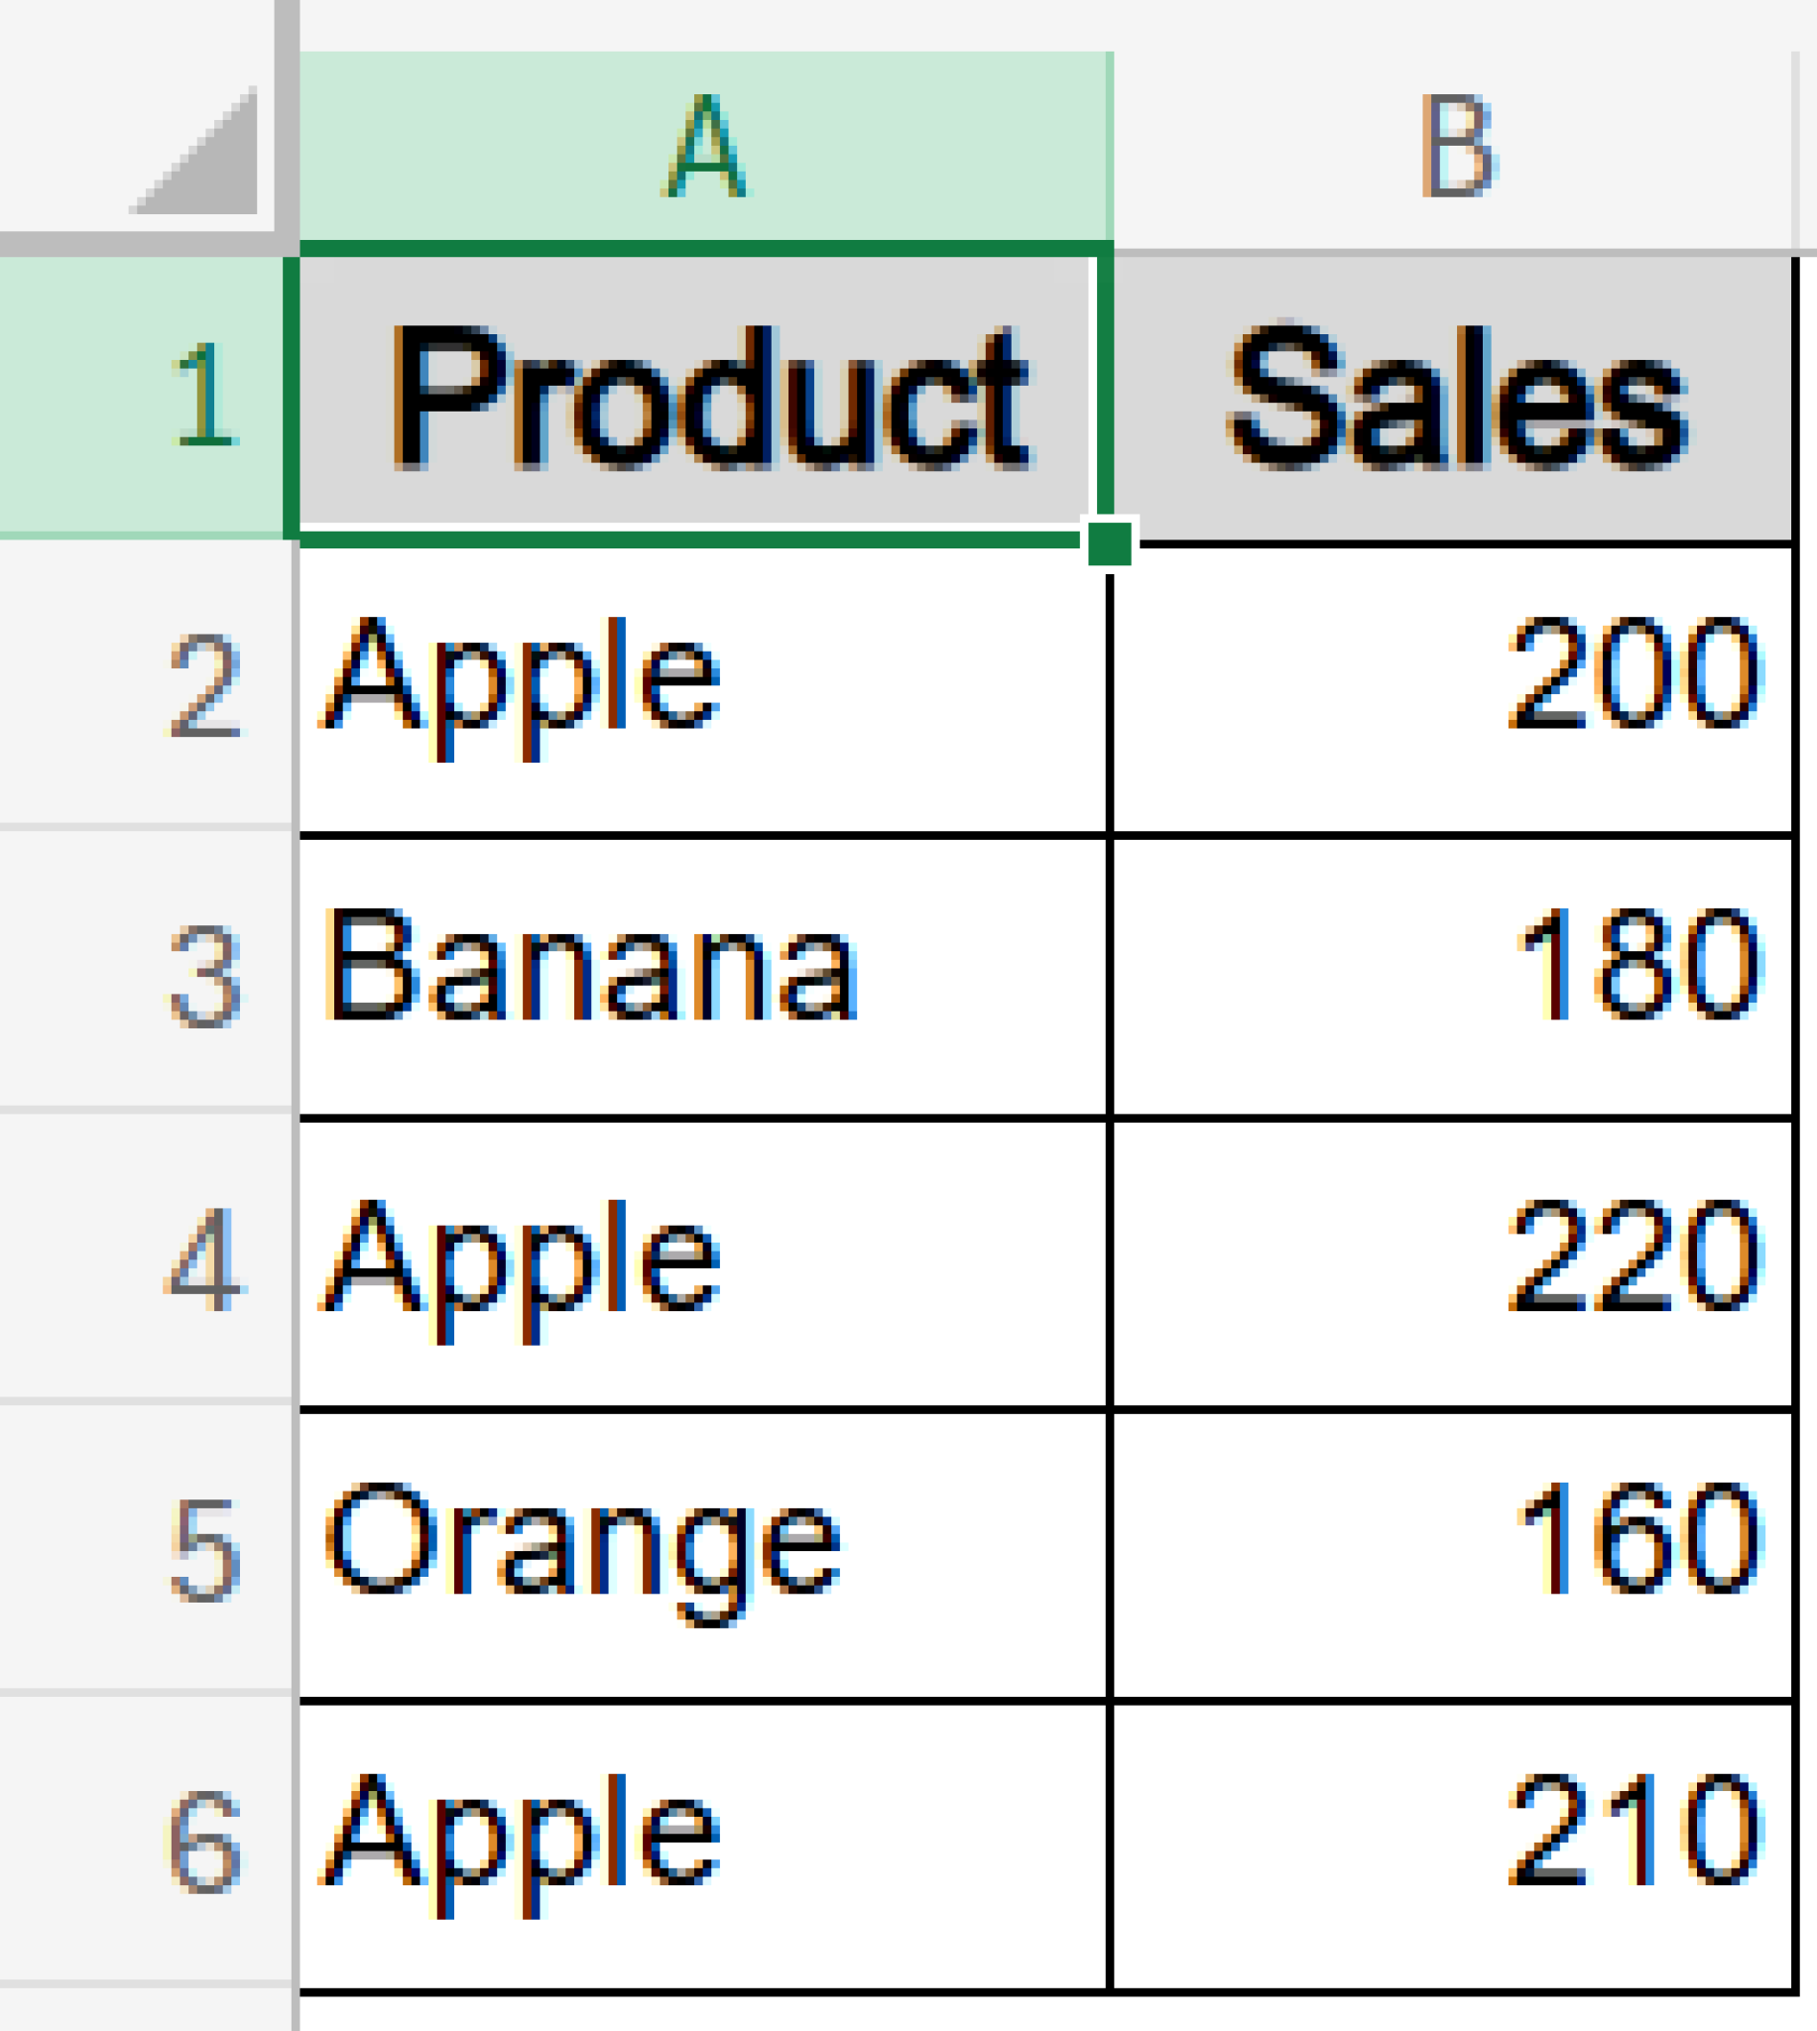
Task: Click the cell containing 180
Action: tap(1453, 976)
